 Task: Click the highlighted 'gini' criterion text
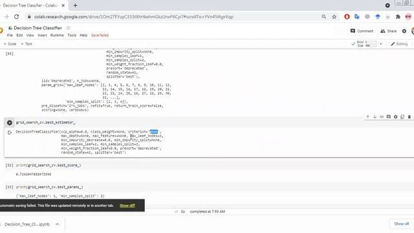154,131
